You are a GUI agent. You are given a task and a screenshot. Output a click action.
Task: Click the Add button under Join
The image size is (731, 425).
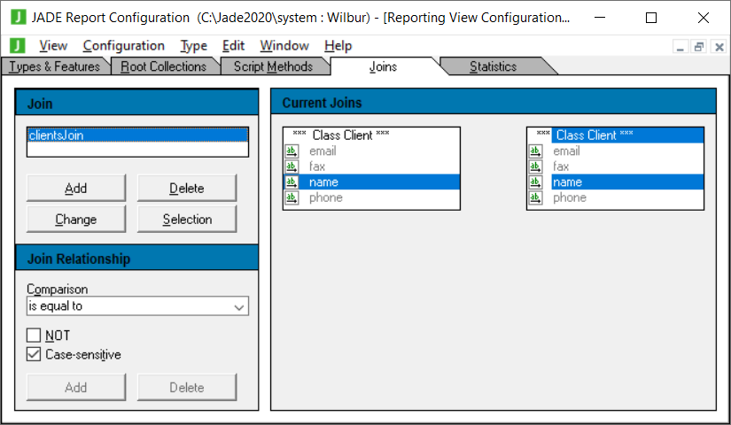point(76,189)
